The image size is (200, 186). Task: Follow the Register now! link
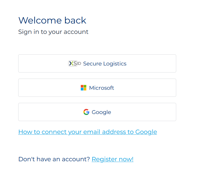coord(112,159)
